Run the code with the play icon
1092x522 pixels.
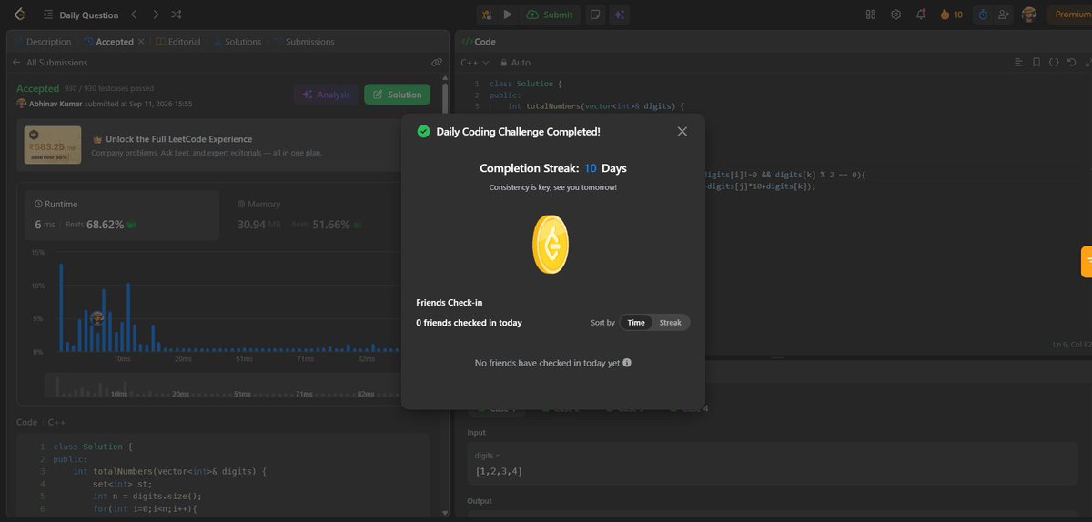(x=508, y=15)
